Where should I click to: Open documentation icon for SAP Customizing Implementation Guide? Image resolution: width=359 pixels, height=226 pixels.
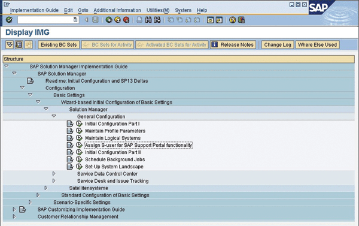[23, 209]
